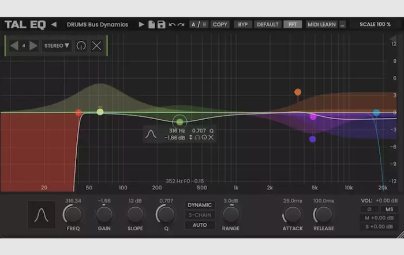
Task: Click the FREQ knob
Action: (x=72, y=215)
